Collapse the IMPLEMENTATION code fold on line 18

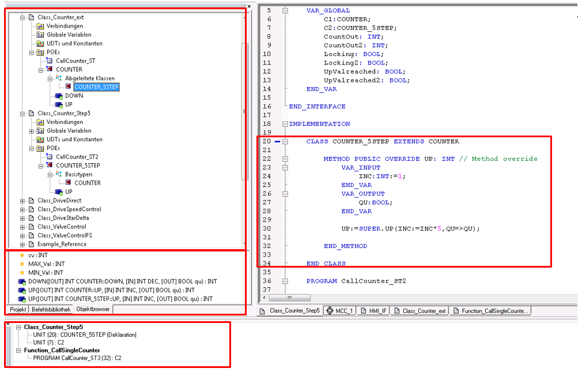(285, 124)
